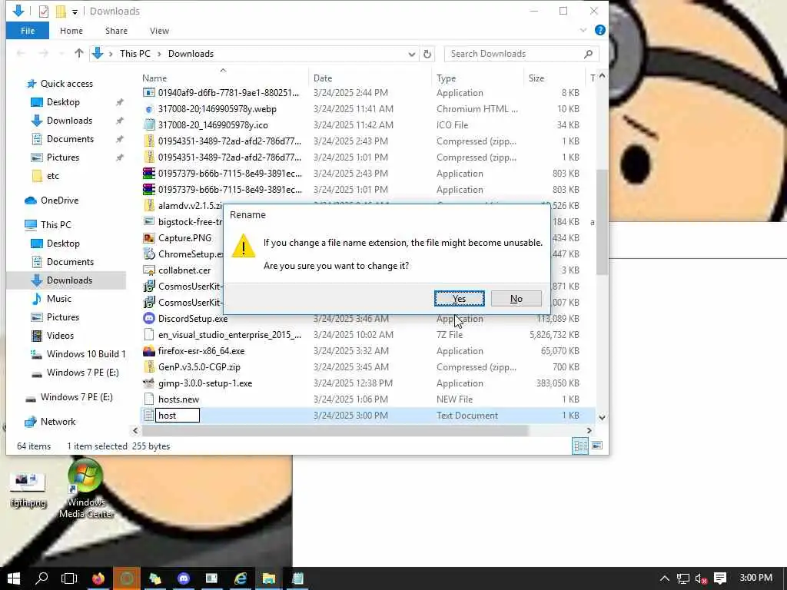
Task: Open Discord from the taskbar
Action: [x=183, y=578]
